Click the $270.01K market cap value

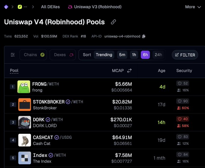pos(121,119)
